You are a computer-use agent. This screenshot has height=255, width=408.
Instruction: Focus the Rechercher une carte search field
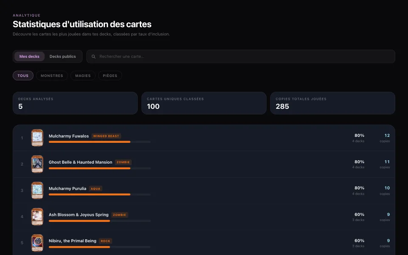coord(241,57)
